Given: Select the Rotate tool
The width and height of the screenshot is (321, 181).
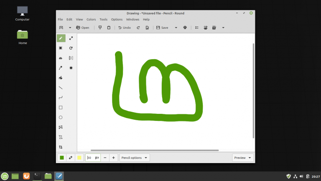Looking at the screenshot, I should [x=71, y=48].
